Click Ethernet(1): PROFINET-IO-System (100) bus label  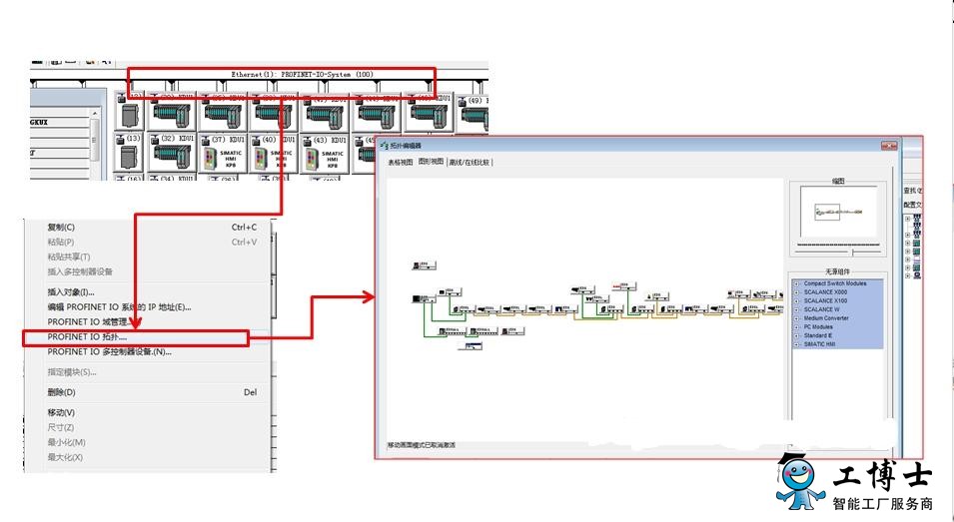[x=302, y=74]
